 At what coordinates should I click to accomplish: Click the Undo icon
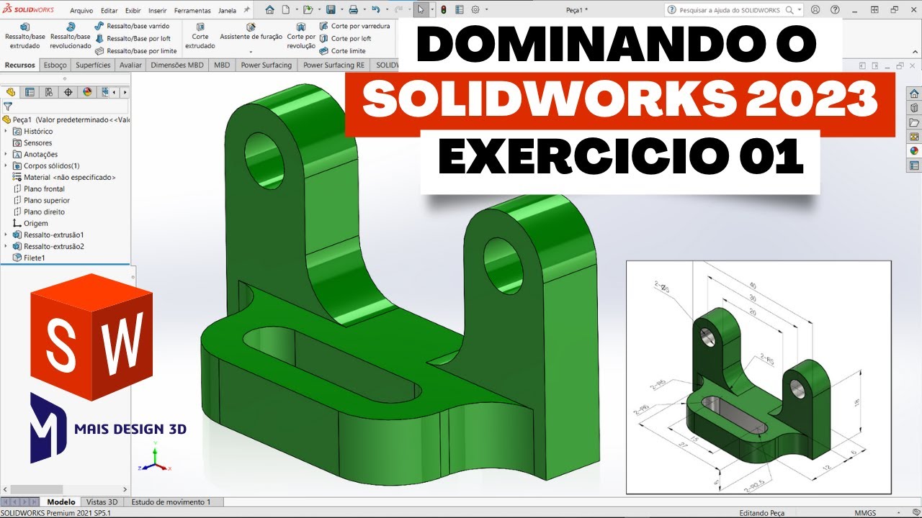click(x=375, y=10)
